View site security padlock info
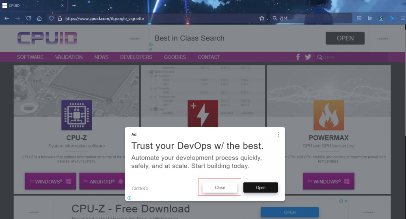 point(60,18)
